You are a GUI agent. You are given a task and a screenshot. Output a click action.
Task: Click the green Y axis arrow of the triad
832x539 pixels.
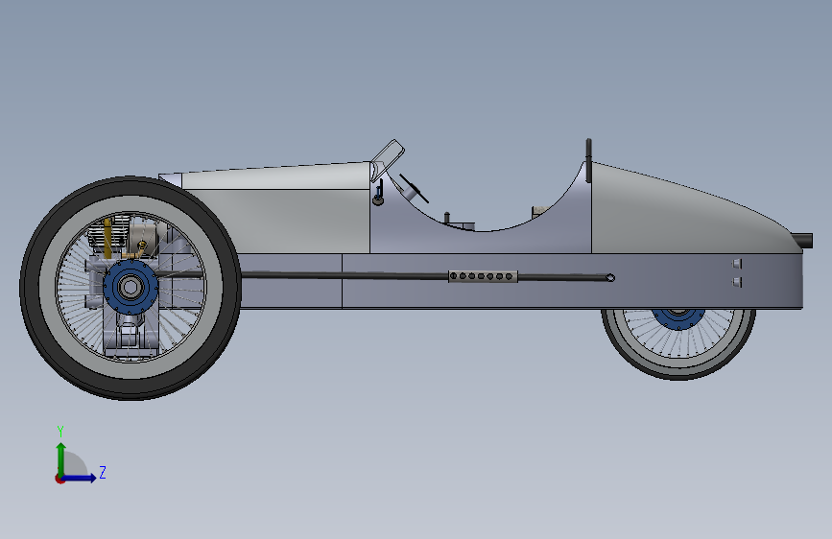tap(61, 458)
